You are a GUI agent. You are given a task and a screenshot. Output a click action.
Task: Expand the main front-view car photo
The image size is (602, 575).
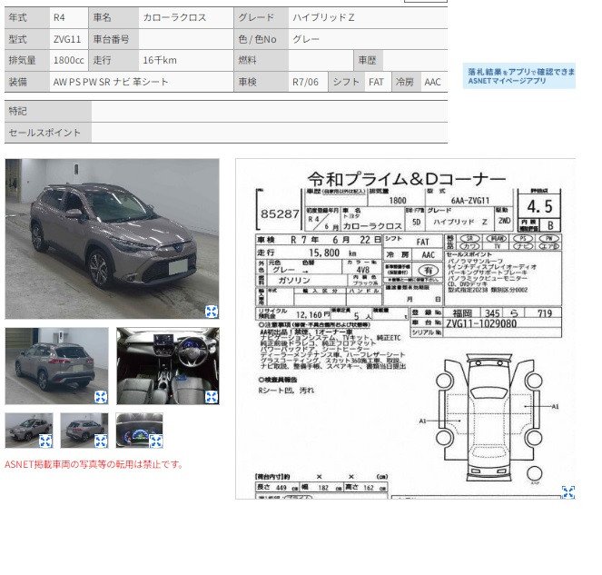[x=212, y=312]
